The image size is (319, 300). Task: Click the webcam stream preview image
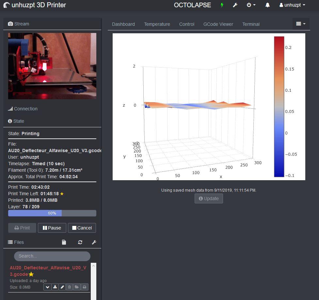click(x=52, y=66)
